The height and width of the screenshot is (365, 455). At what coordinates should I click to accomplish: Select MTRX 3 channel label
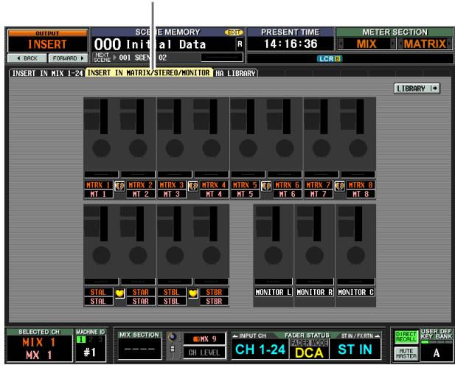(172, 185)
